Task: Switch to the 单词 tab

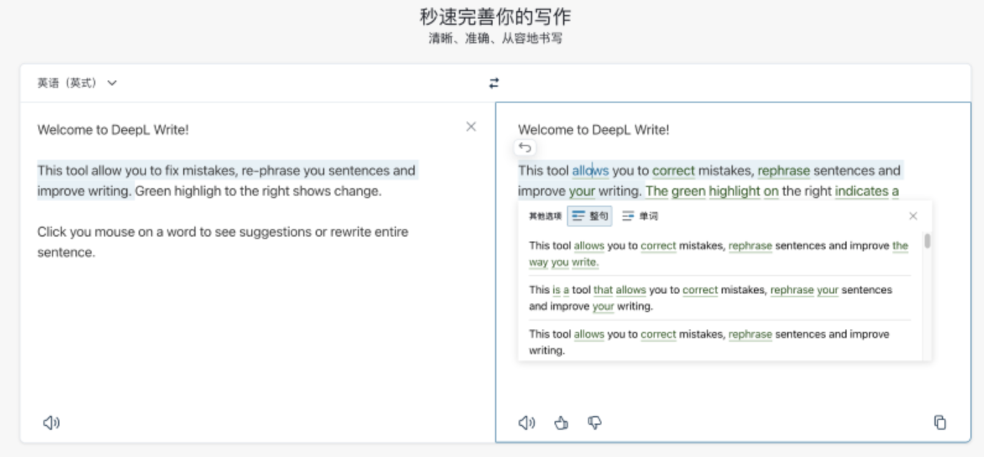Action: coord(640,216)
